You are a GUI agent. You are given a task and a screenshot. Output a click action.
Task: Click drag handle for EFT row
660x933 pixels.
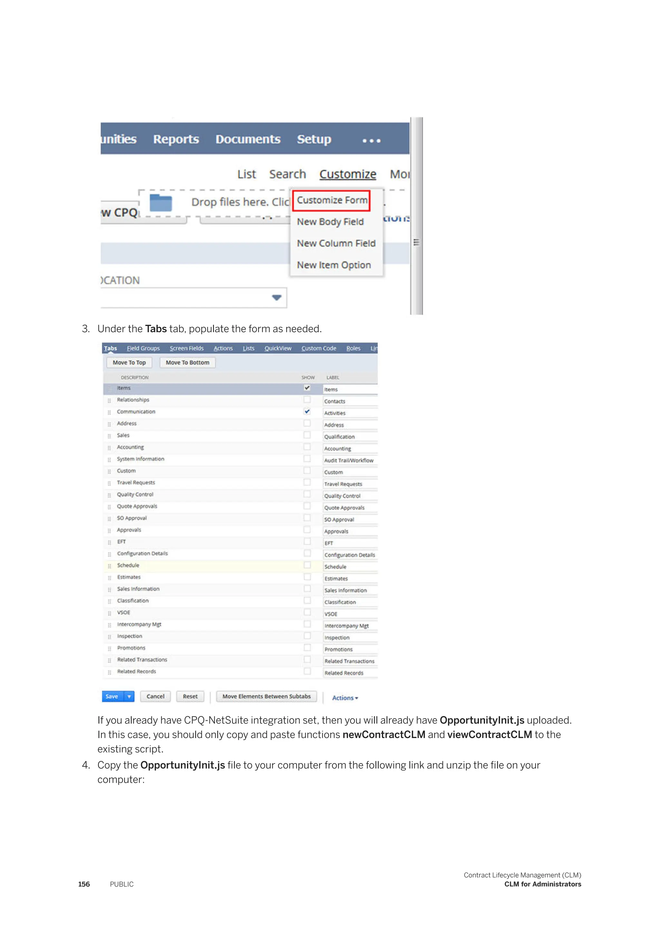(109, 543)
